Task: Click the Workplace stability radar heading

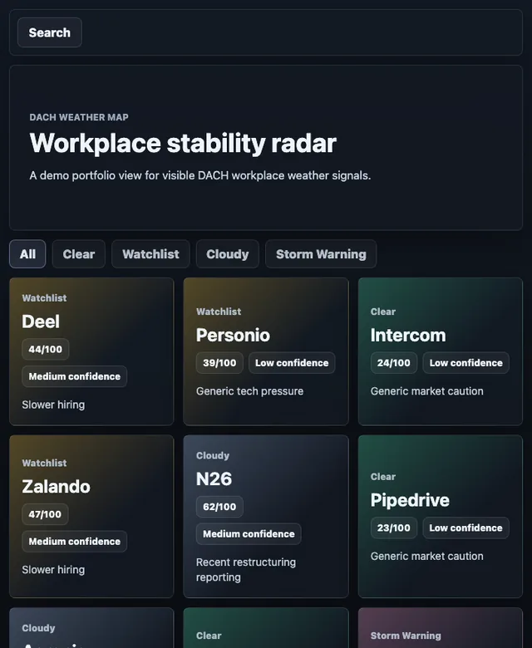Action: point(183,144)
